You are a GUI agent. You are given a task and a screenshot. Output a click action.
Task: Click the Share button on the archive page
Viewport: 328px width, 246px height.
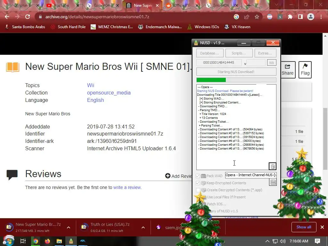coord(287,70)
